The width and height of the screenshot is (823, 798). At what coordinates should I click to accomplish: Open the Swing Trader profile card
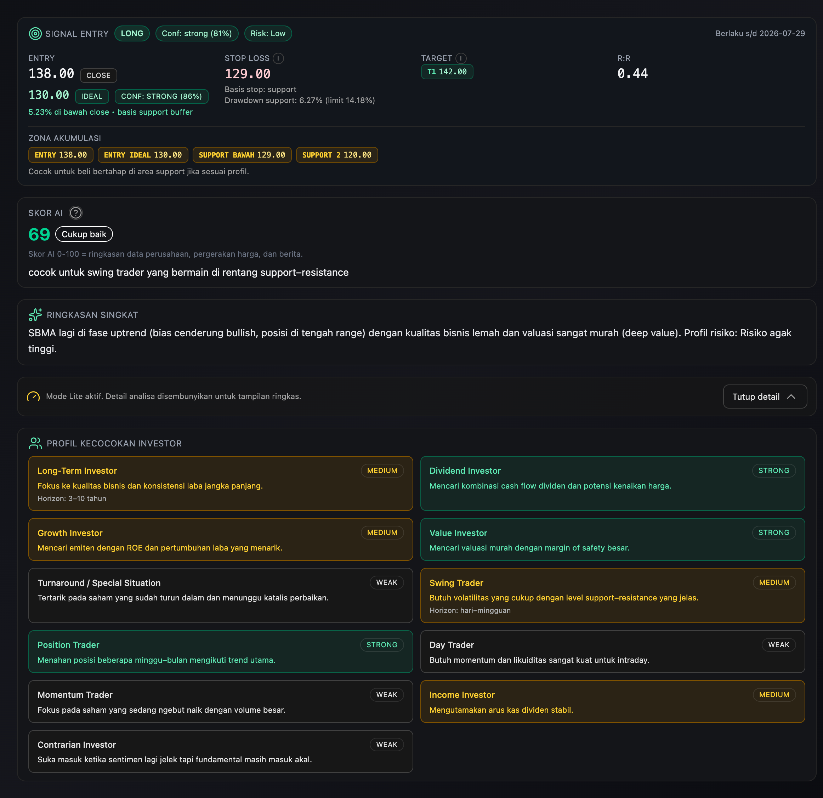click(612, 595)
